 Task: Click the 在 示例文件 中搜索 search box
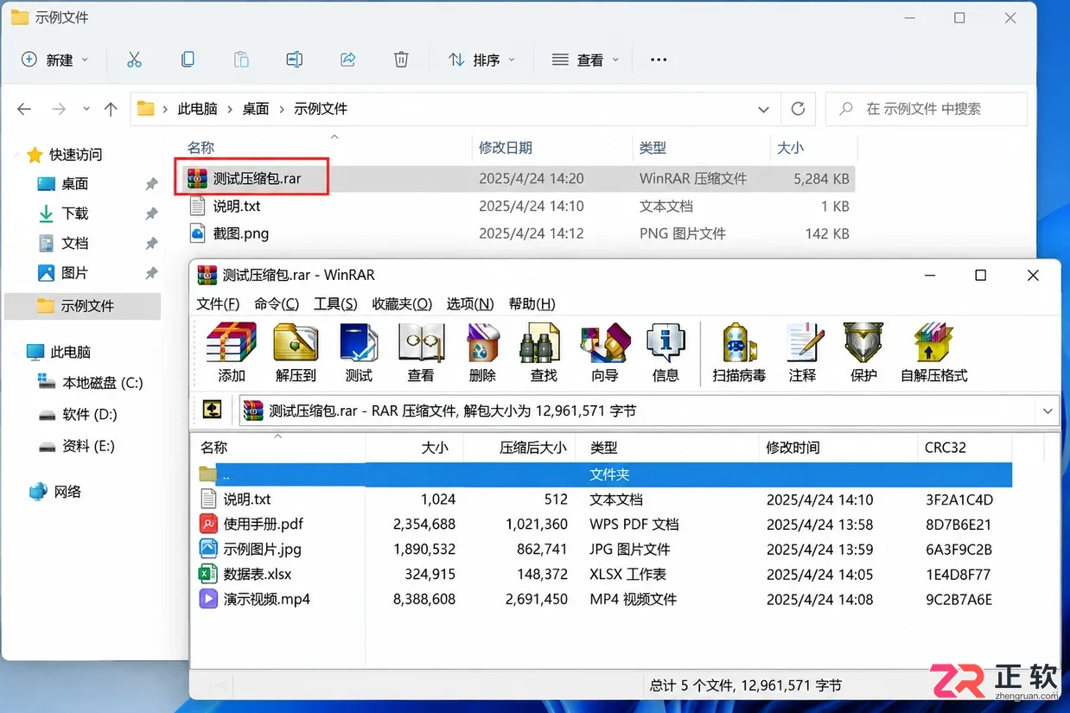coord(927,109)
